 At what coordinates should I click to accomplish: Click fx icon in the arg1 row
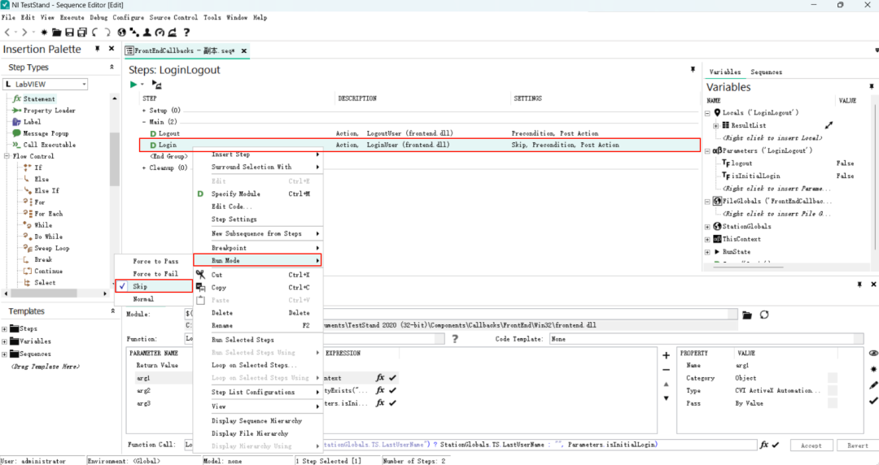pyautogui.click(x=380, y=377)
